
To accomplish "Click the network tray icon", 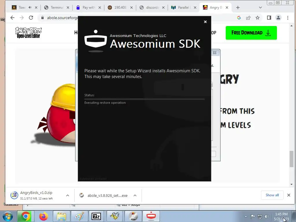I will click(x=260, y=217).
